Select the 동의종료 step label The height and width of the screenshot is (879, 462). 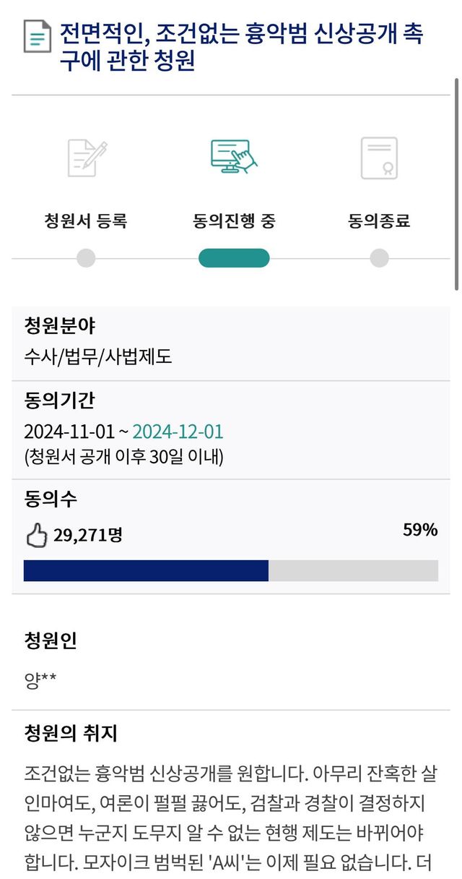(379, 221)
